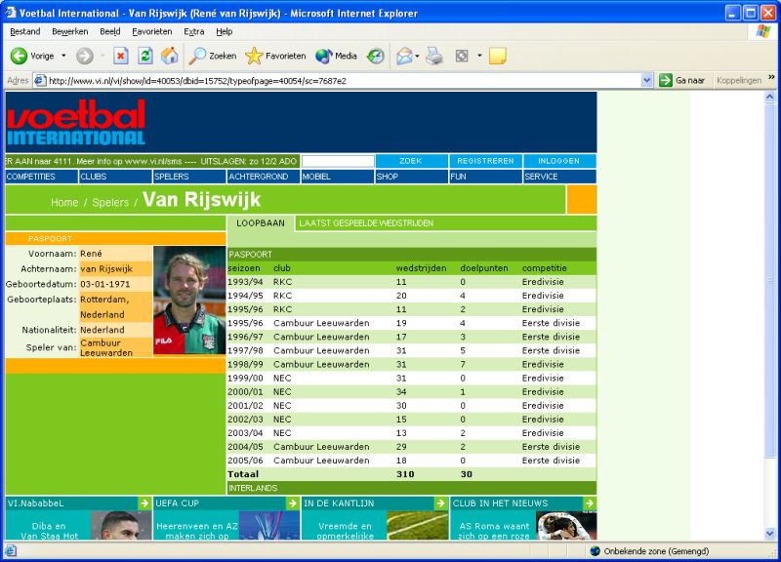Click the vertical scrollbar down arrow
Image resolution: width=781 pixels, height=562 pixels.
(770, 534)
